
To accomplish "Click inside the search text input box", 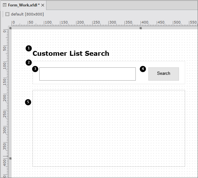I will [x=87, y=74].
